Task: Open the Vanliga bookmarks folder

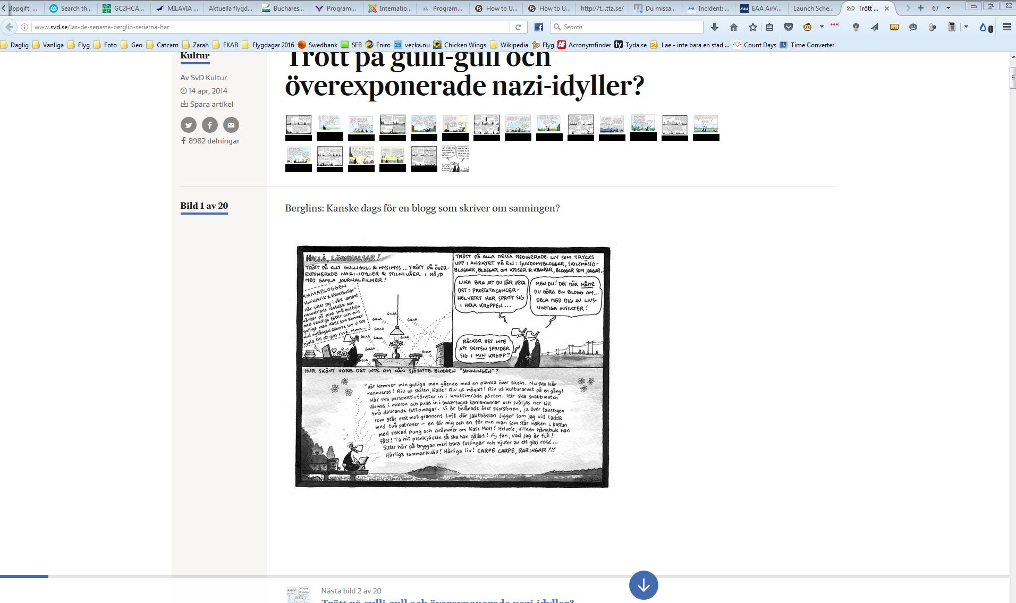Action: pyautogui.click(x=48, y=45)
